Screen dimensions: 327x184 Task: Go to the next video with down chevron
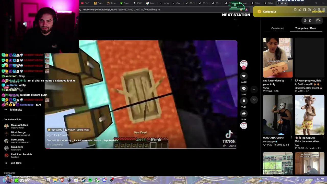(254, 100)
